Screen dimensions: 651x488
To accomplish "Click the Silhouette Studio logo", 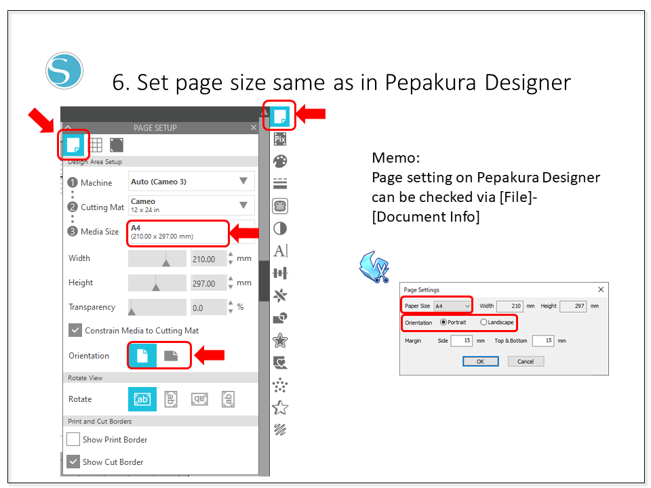I will [x=64, y=70].
